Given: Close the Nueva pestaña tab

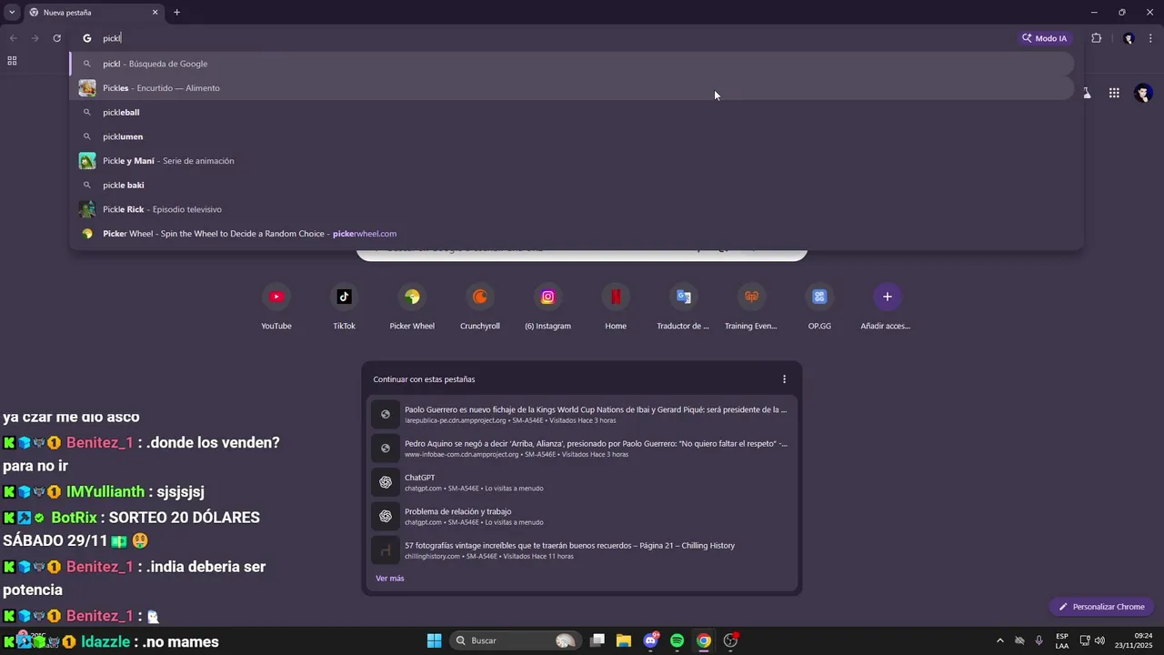Looking at the screenshot, I should [155, 13].
